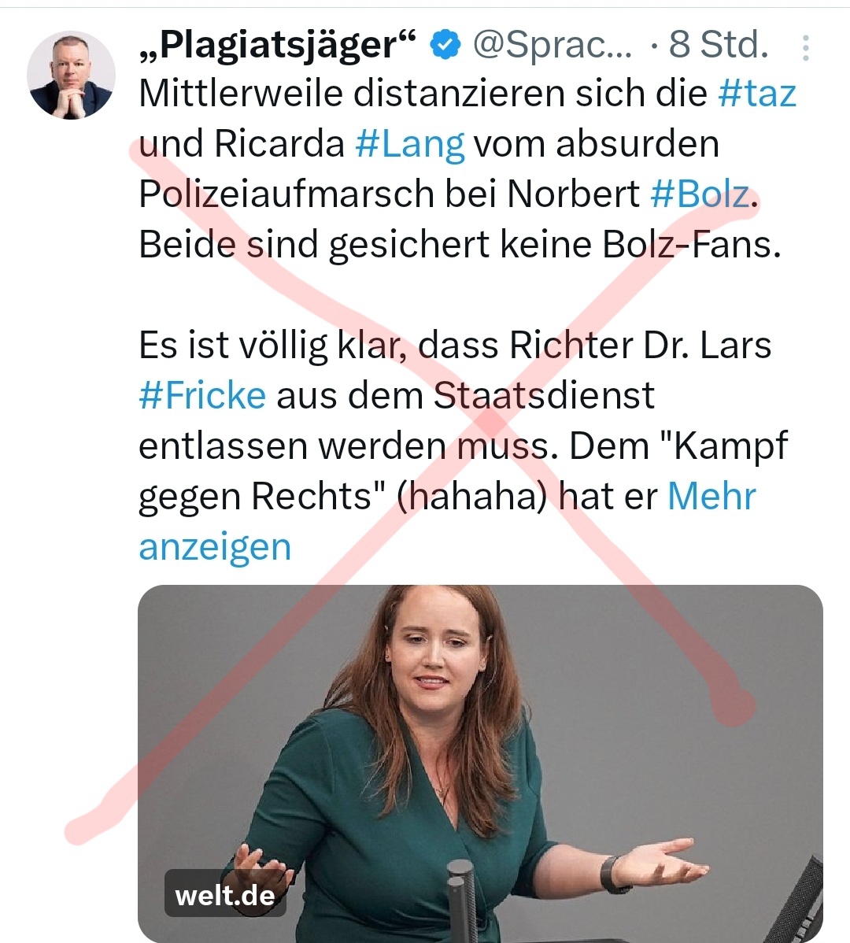This screenshot has width=850, height=943.
Task: Open the „Plagiatsjäger“ display name profile
Action: tap(277, 45)
